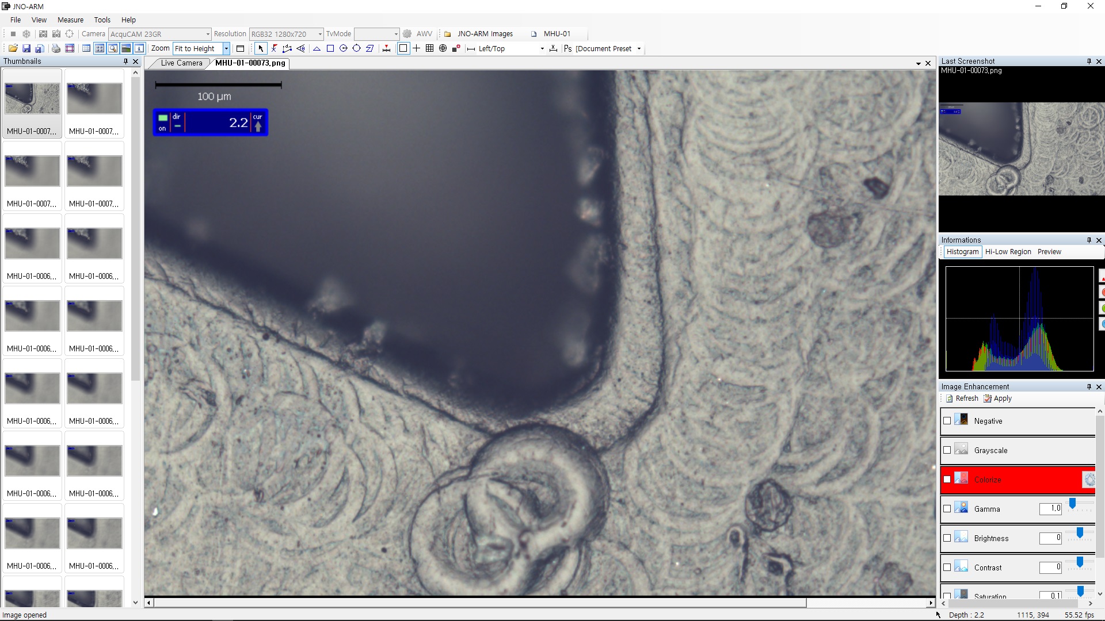Toggle the grid overlay icon
The width and height of the screenshot is (1105, 621).
pos(429,49)
